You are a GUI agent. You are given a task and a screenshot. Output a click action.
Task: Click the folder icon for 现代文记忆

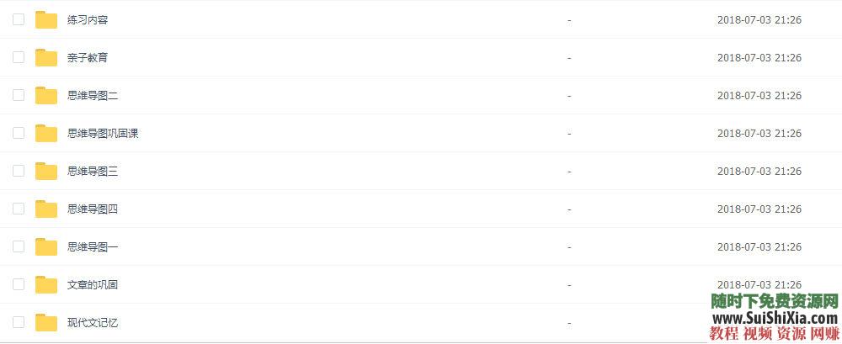tap(46, 323)
